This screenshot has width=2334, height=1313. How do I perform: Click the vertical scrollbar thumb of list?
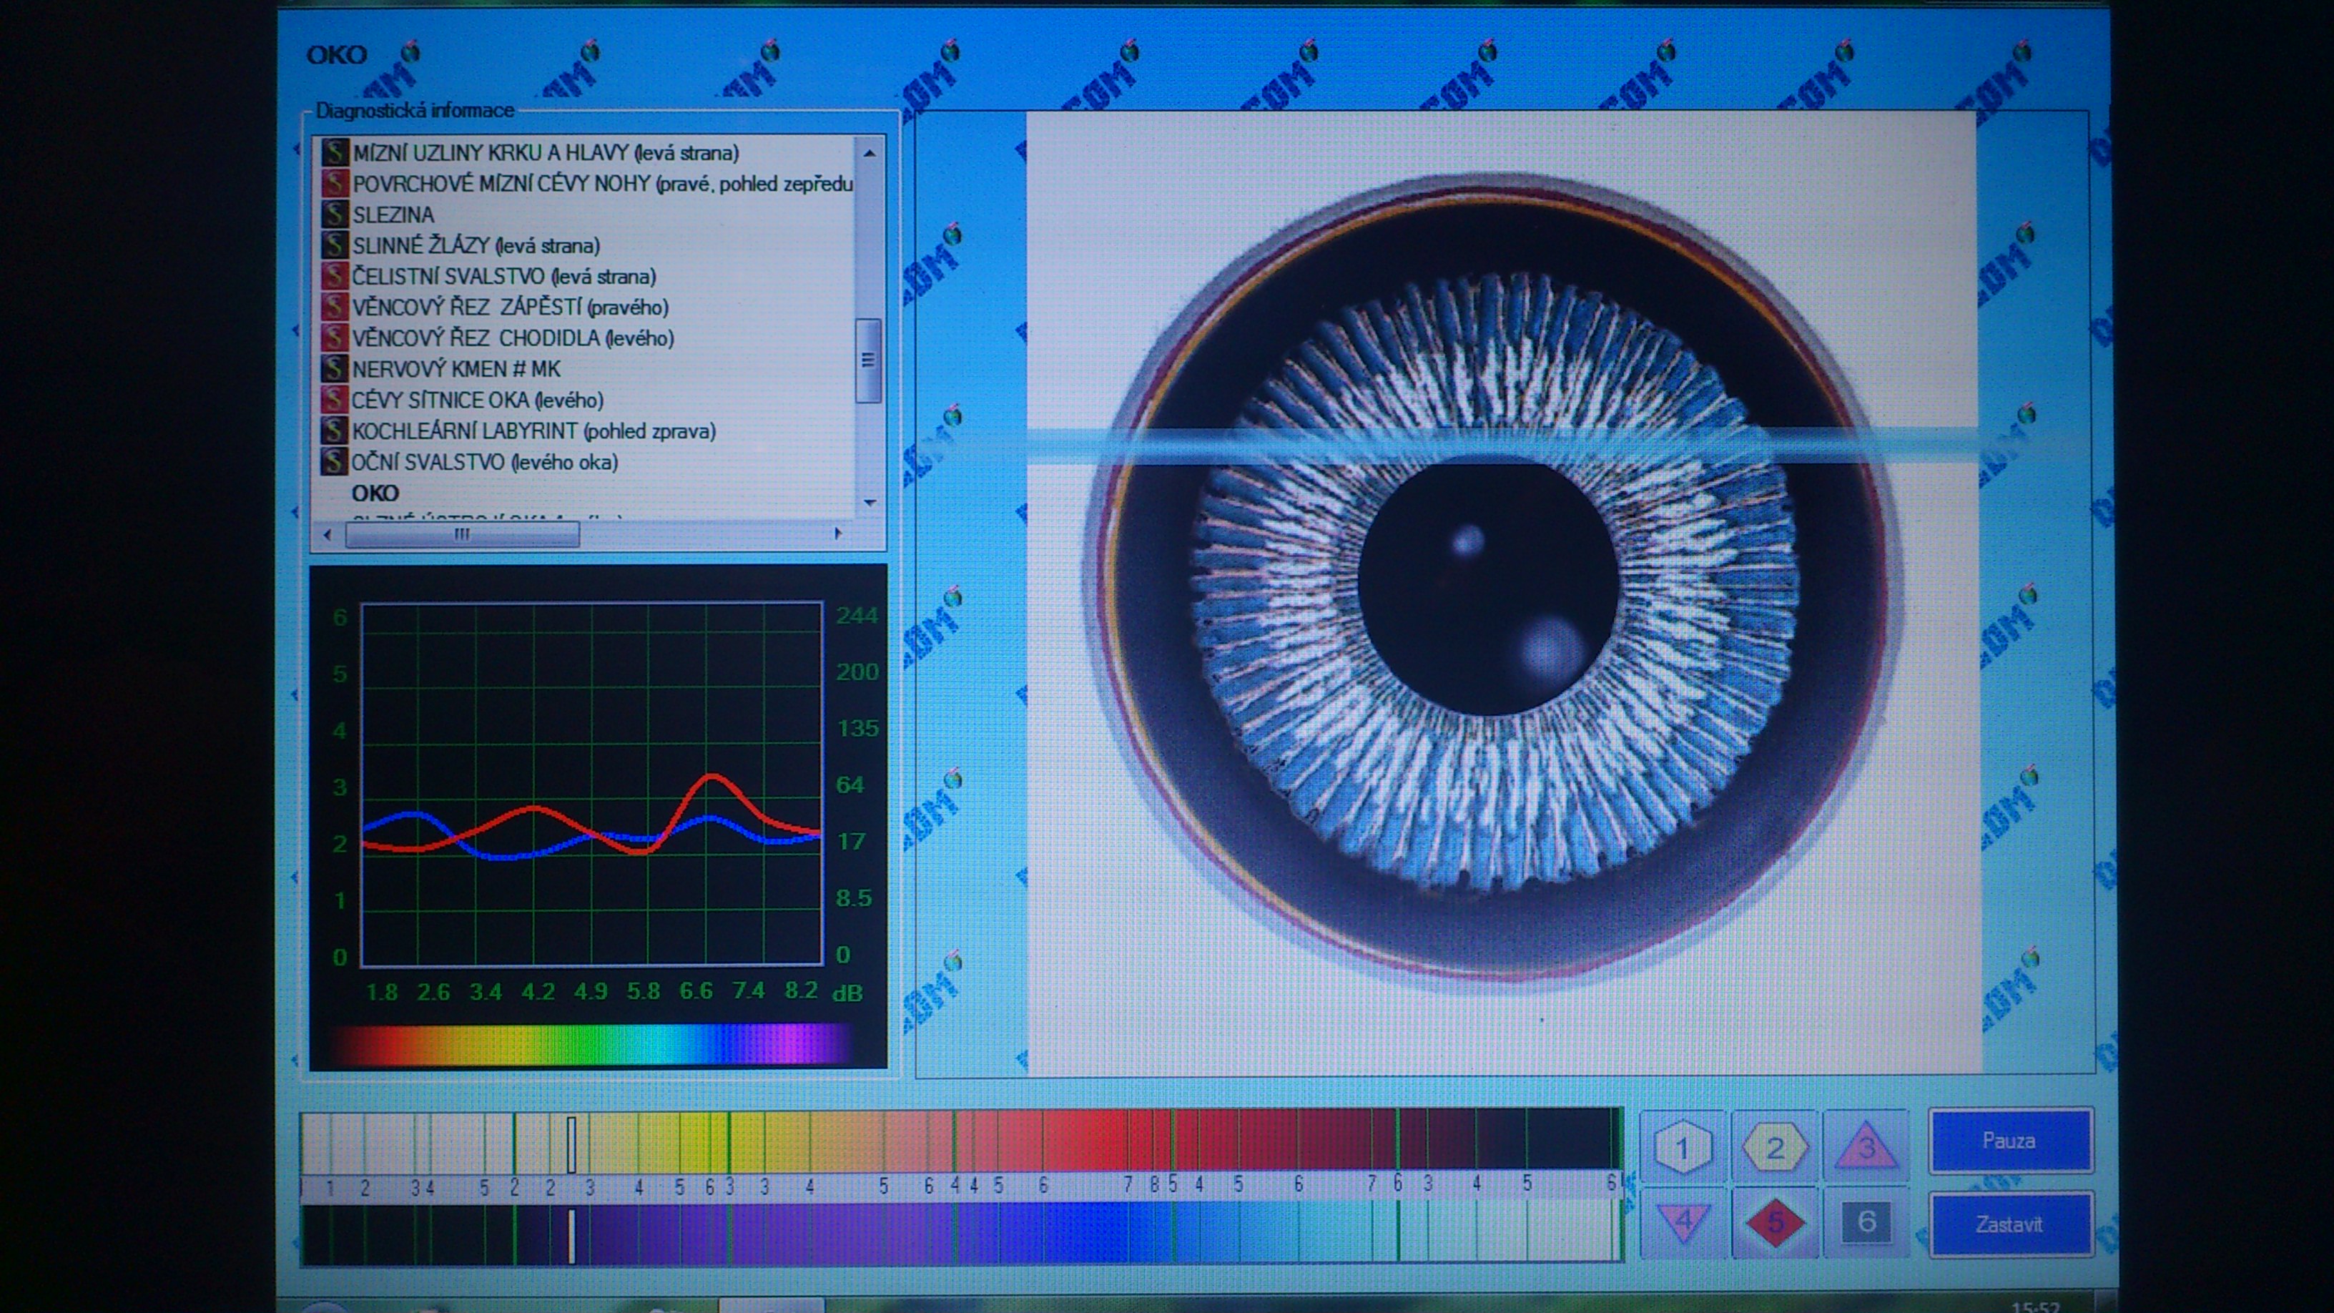[x=868, y=360]
